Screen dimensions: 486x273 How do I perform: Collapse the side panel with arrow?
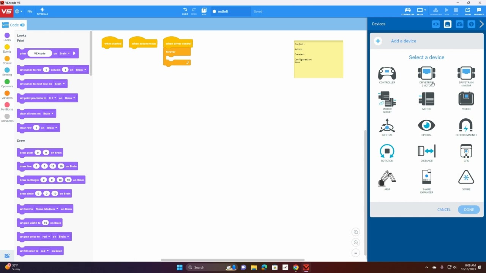point(481,24)
